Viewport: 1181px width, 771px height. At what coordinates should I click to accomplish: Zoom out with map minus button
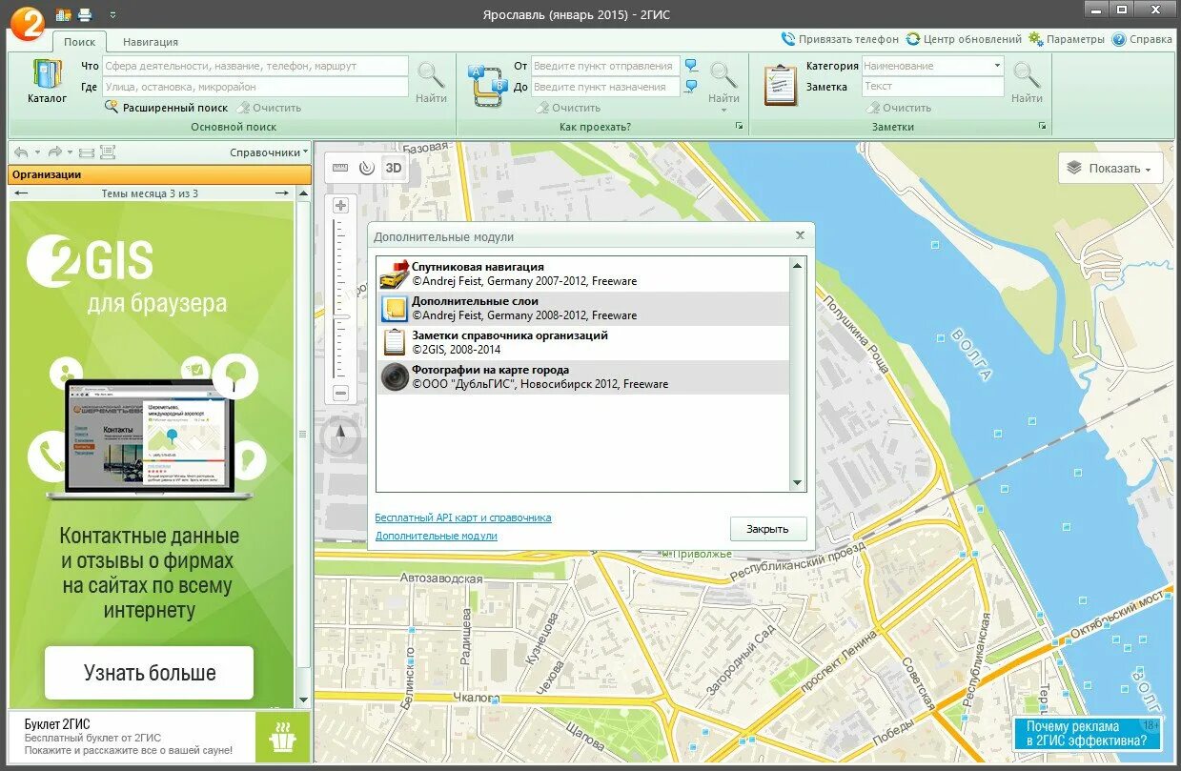click(340, 393)
